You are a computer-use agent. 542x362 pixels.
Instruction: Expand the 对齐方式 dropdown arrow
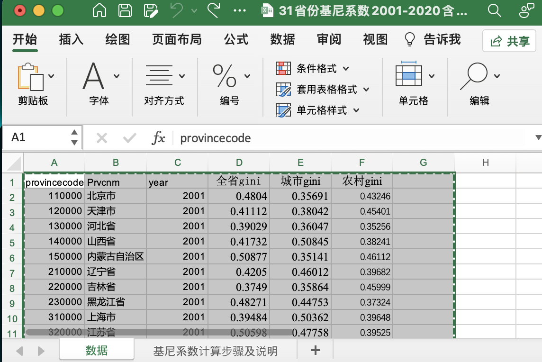(x=182, y=76)
